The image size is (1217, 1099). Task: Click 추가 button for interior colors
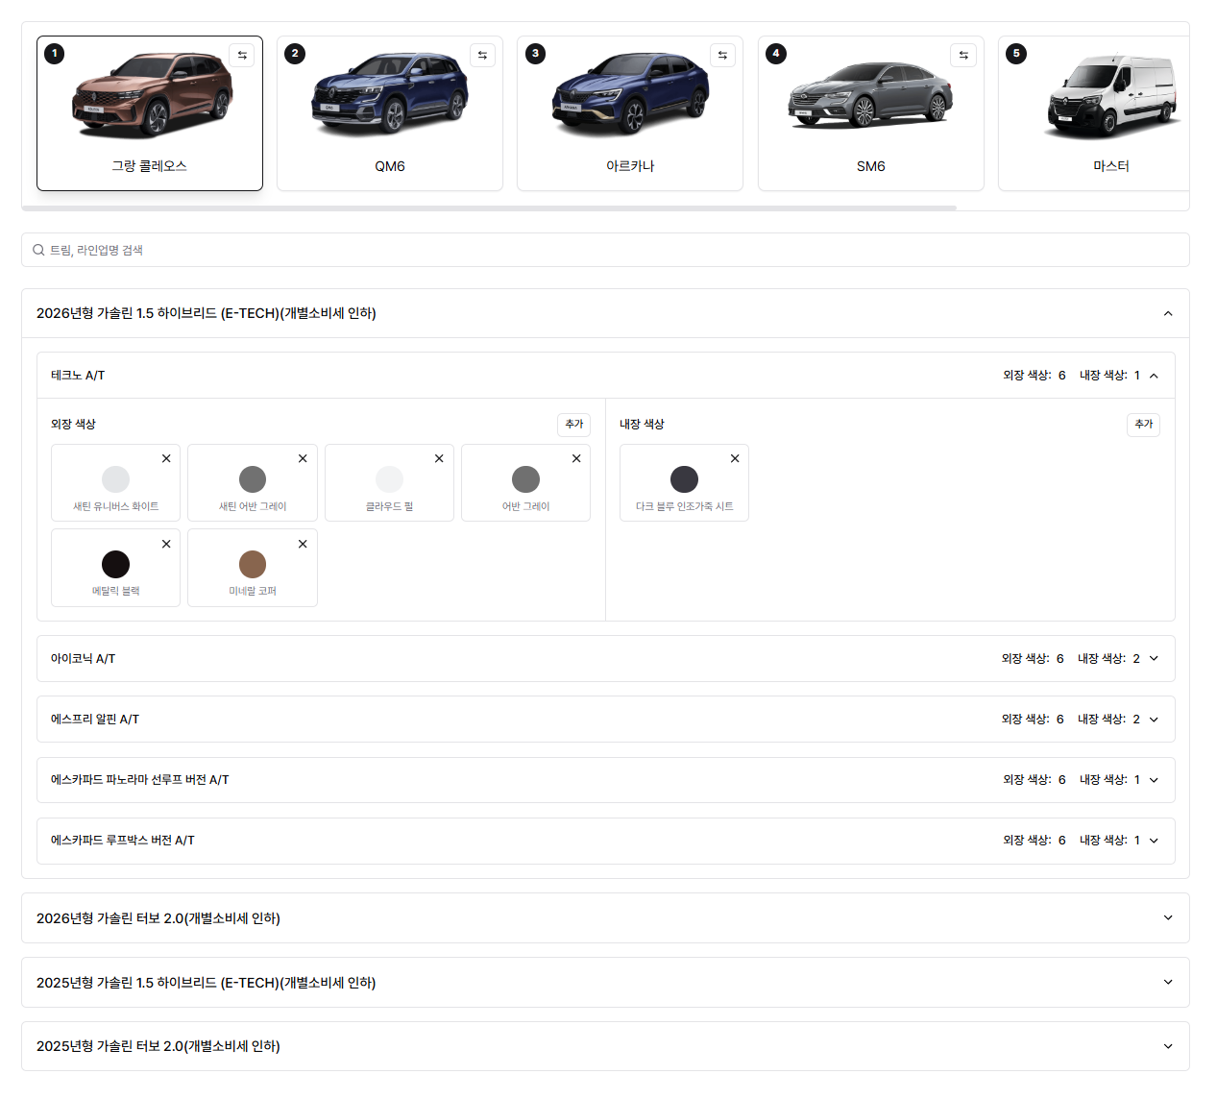tap(1143, 425)
